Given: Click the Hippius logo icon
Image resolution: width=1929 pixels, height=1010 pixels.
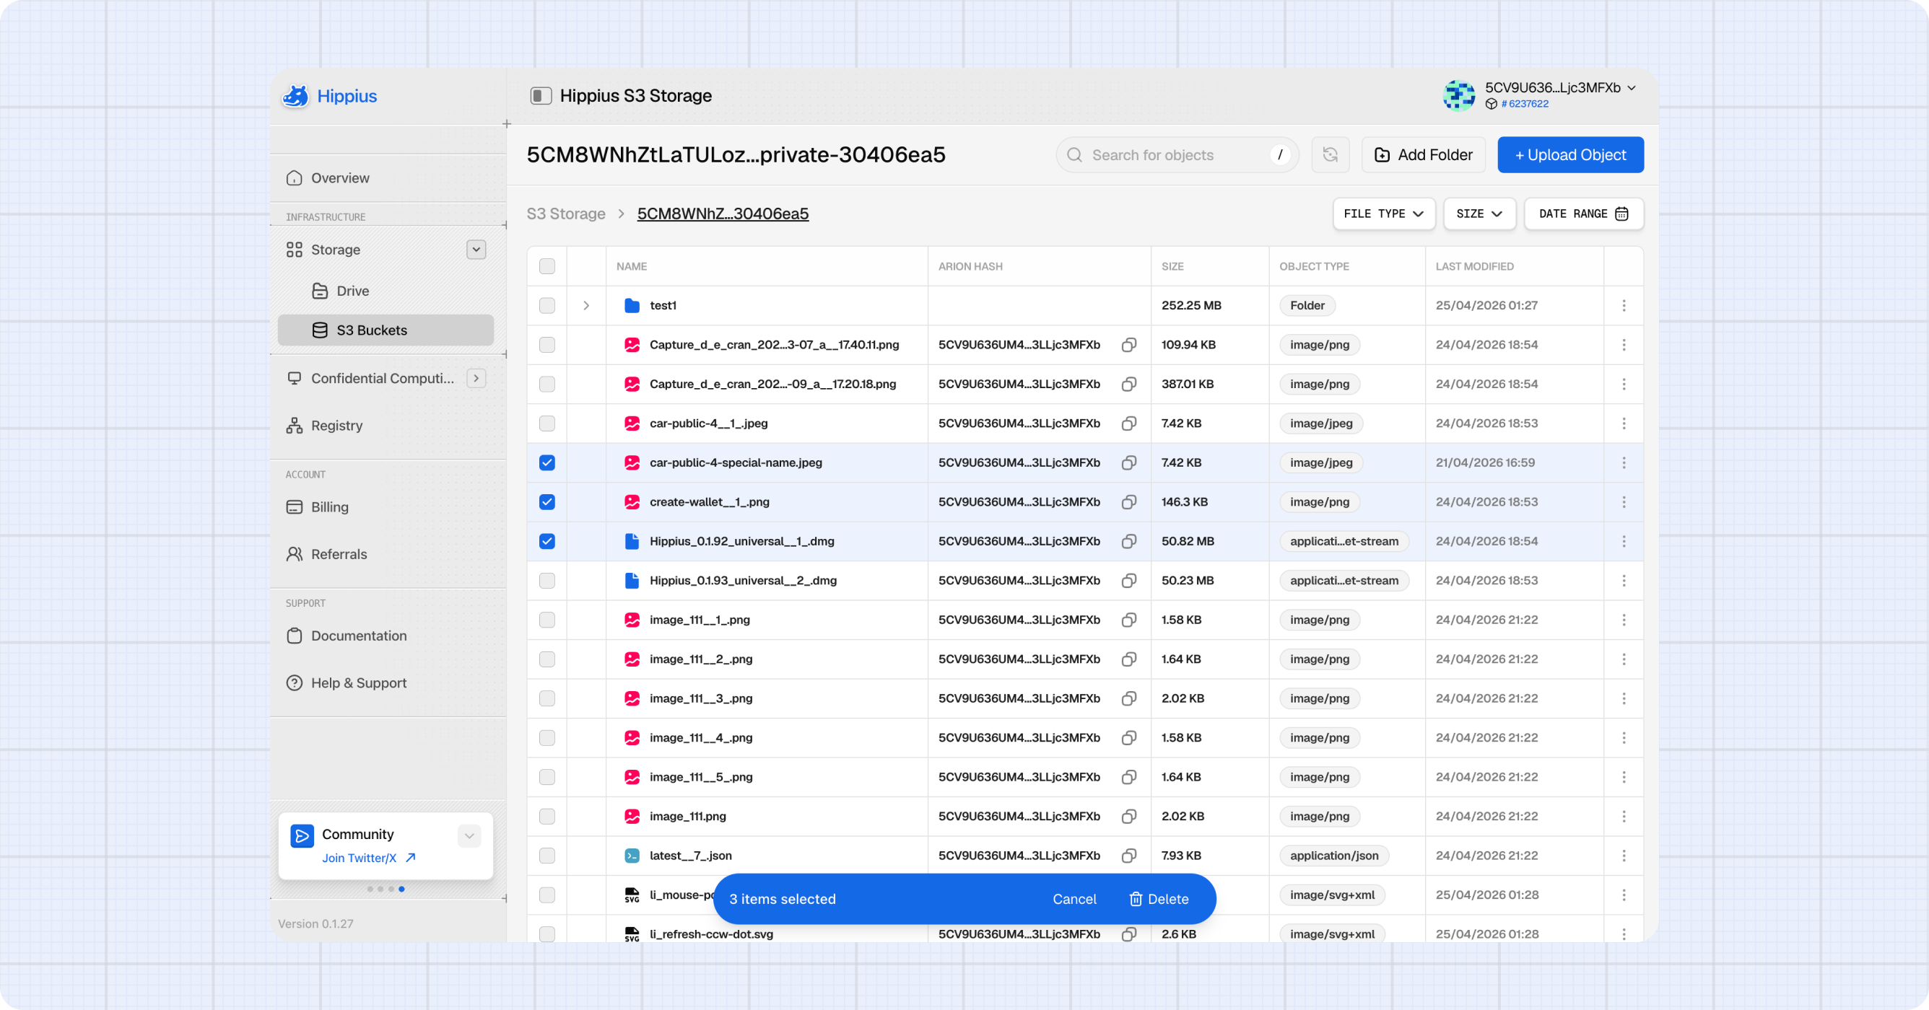Looking at the screenshot, I should [x=296, y=96].
